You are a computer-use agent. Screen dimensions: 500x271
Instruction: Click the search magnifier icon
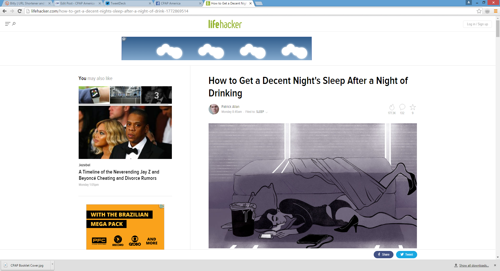click(14, 24)
